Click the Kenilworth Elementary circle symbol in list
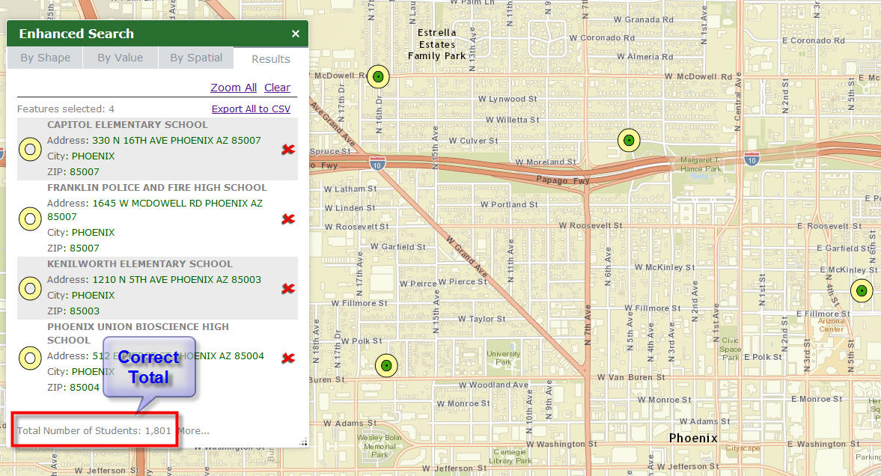The height and width of the screenshot is (476, 881). (31, 288)
